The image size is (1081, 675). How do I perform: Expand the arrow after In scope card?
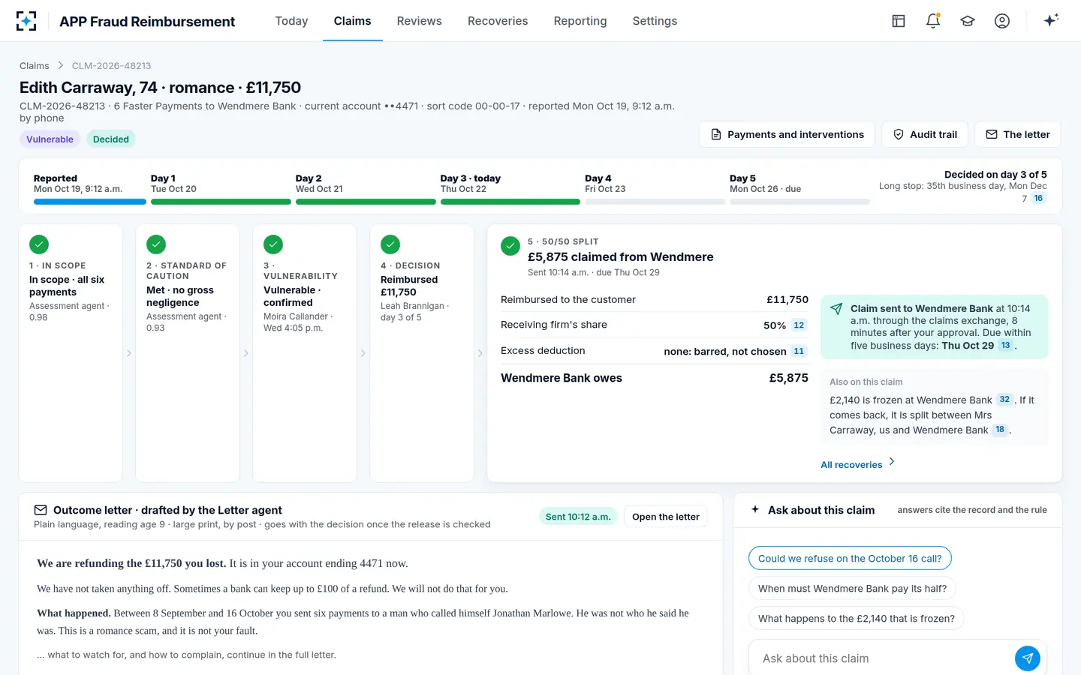tap(129, 353)
